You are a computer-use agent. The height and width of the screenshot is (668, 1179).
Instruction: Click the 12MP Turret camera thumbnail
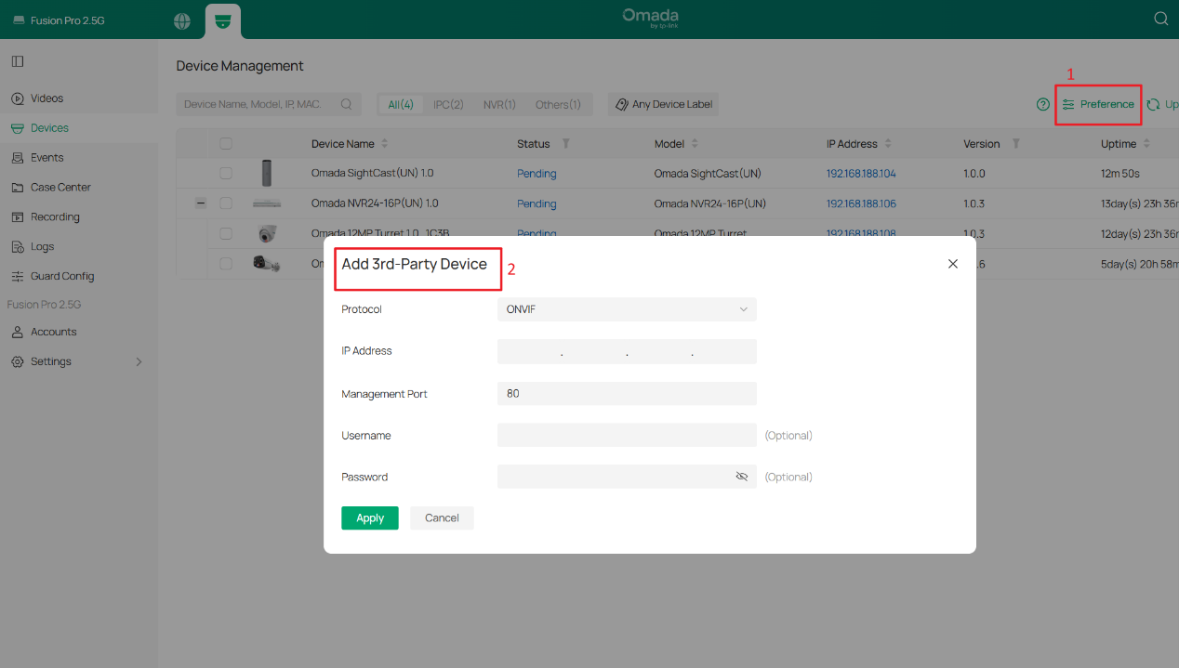268,233
